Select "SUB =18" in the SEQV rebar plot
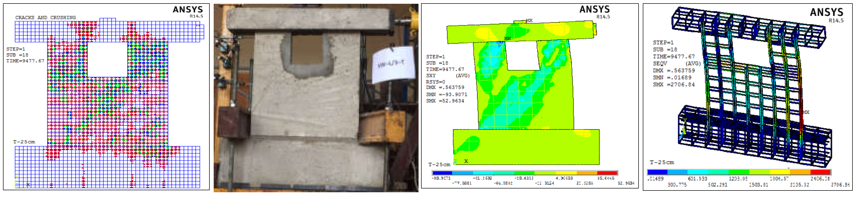Viewport: 857px width, 197px height. 665,49
